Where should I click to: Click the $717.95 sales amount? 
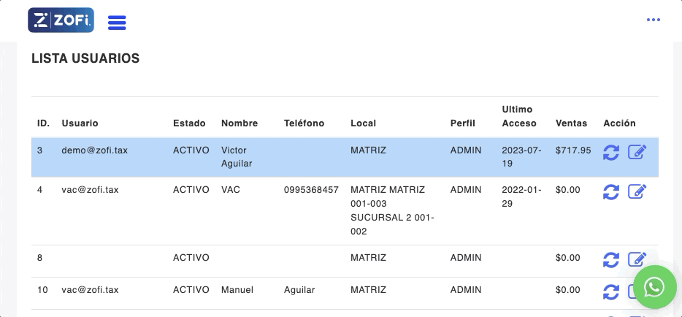573,150
